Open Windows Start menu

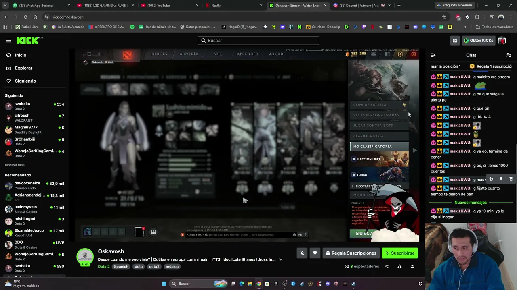[x=164, y=284]
